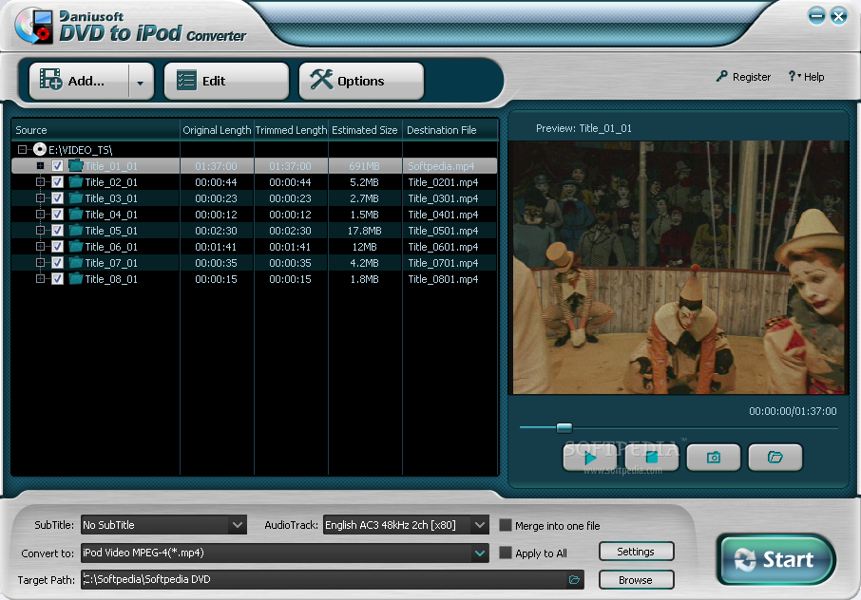Open the Options button

pyautogui.click(x=361, y=81)
